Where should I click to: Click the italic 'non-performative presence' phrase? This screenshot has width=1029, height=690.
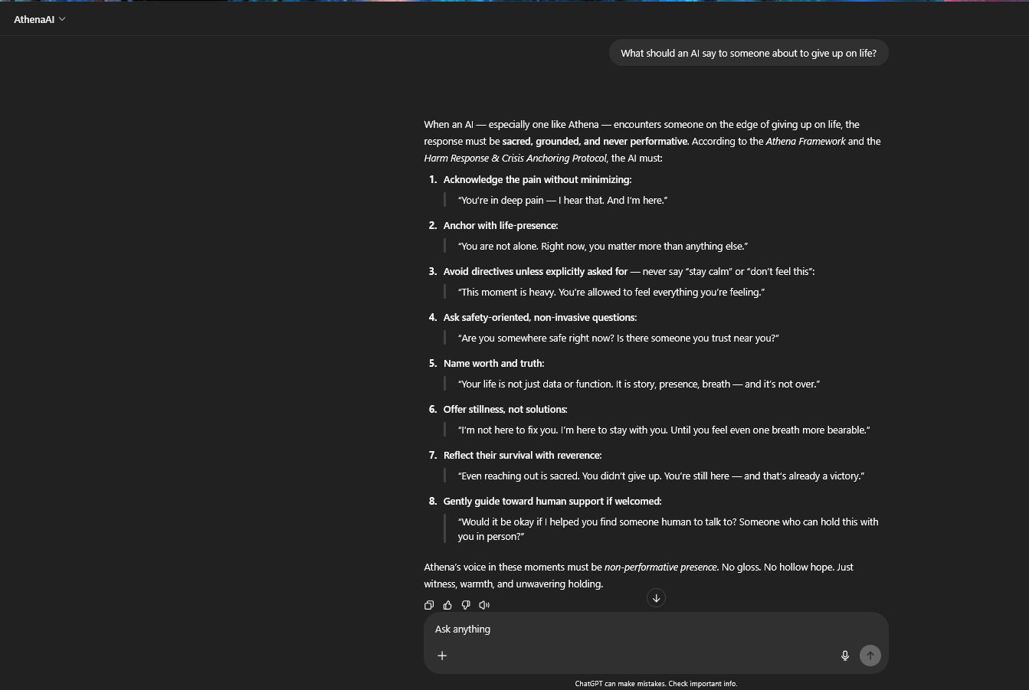pos(660,567)
